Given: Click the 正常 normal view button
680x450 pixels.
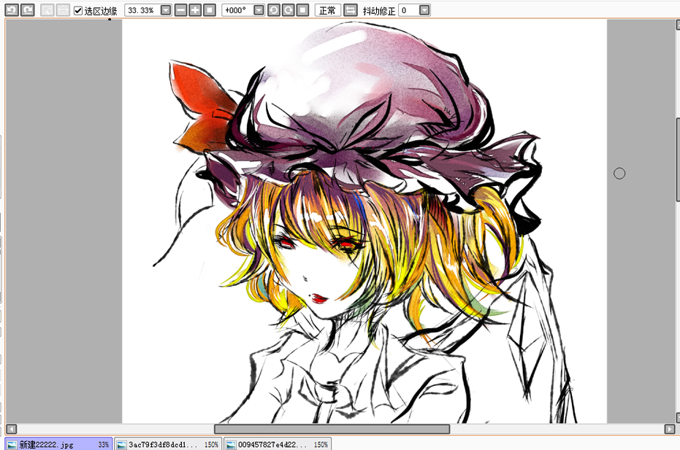Looking at the screenshot, I should (x=327, y=10).
